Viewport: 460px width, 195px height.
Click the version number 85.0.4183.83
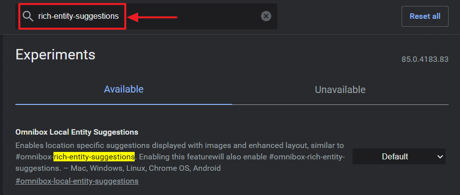(x=425, y=59)
